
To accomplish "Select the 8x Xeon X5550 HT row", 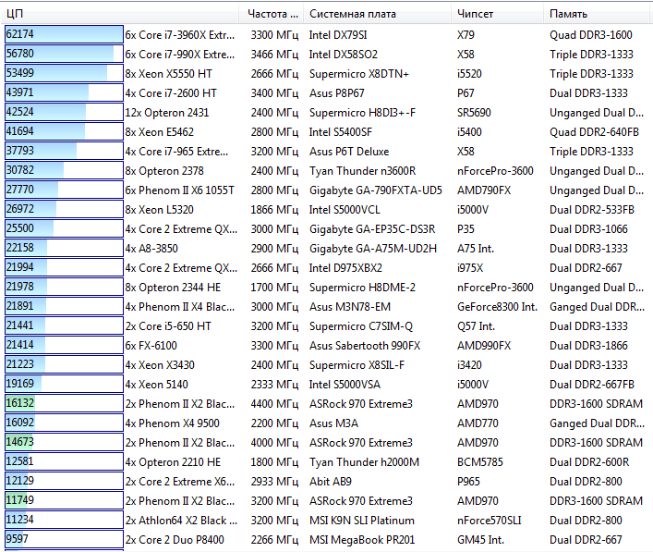I will 327,74.
